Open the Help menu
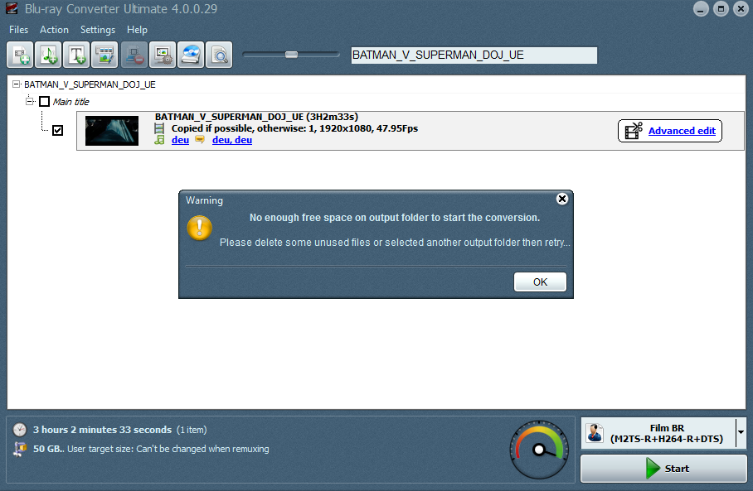The image size is (753, 491). coord(137,30)
